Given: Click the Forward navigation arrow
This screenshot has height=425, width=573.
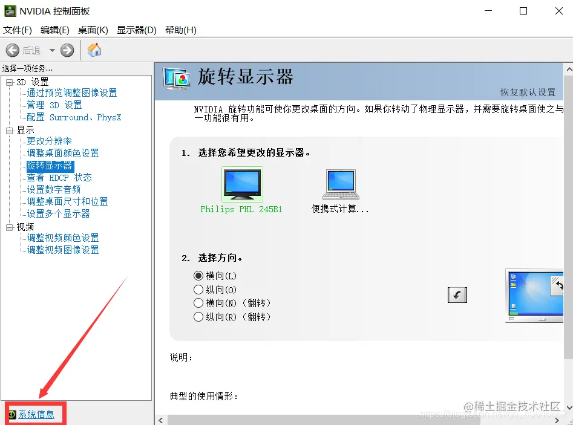Looking at the screenshot, I should tap(66, 50).
